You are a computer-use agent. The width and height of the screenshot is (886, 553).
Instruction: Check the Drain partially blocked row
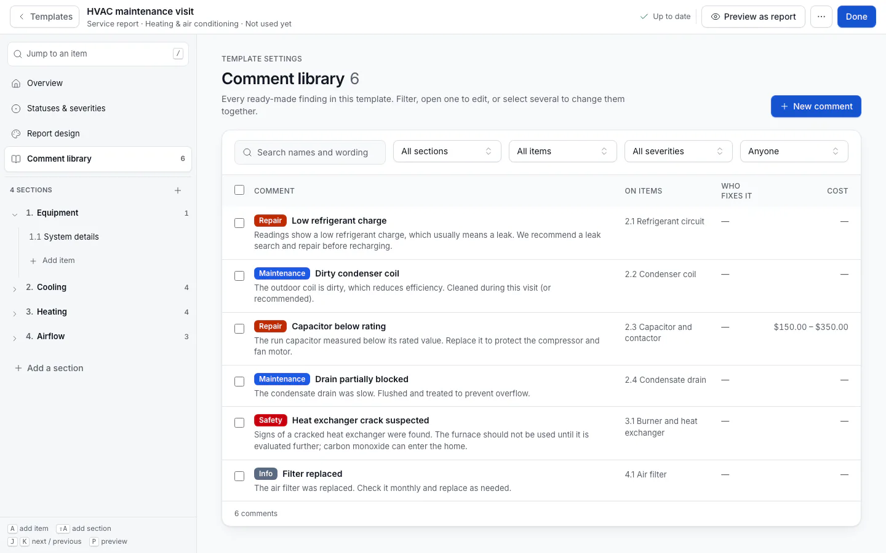pos(239,382)
